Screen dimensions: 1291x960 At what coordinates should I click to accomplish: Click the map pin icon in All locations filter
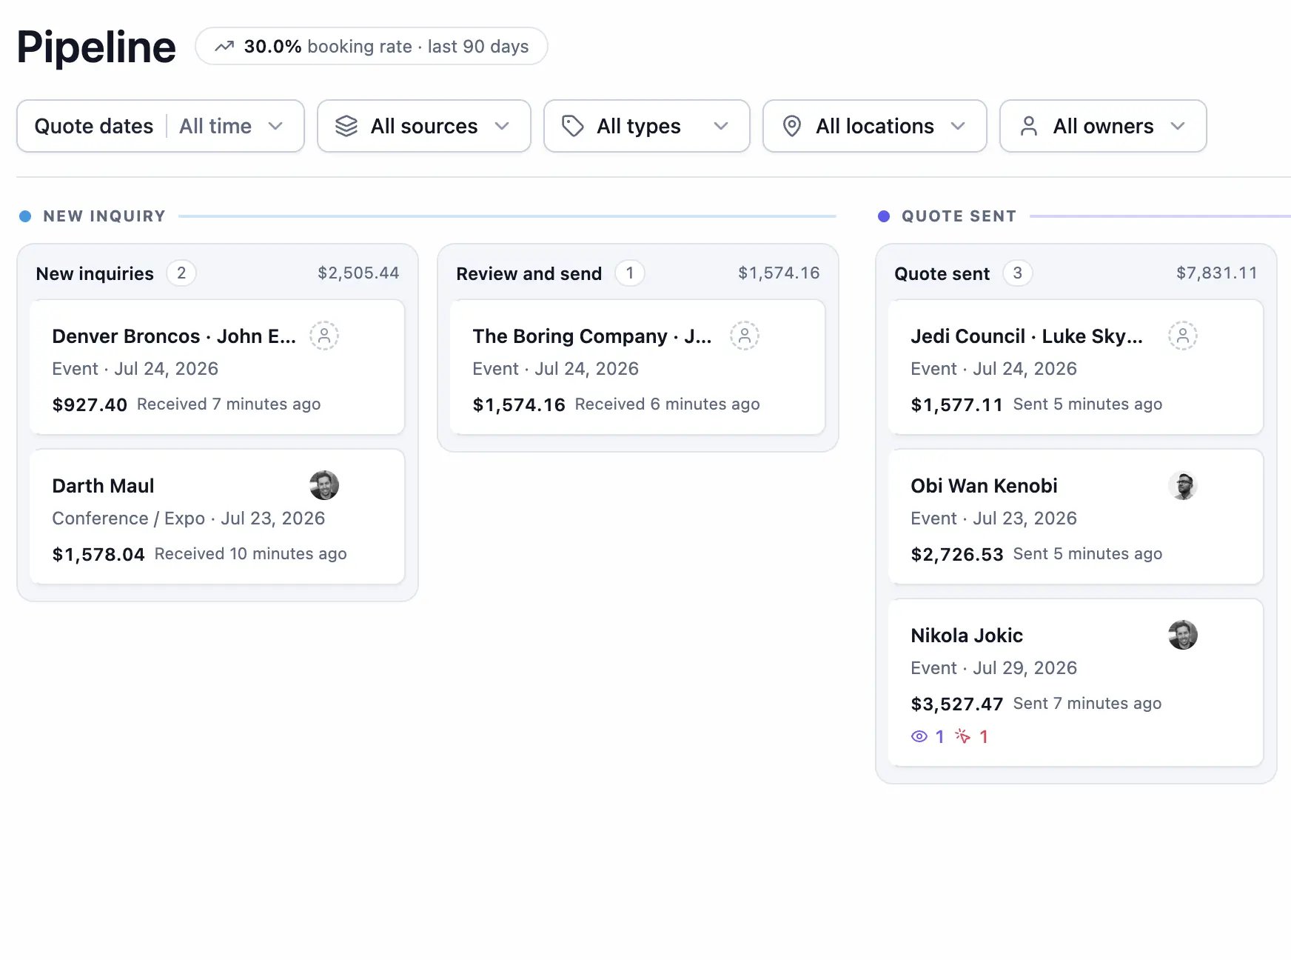tap(792, 126)
